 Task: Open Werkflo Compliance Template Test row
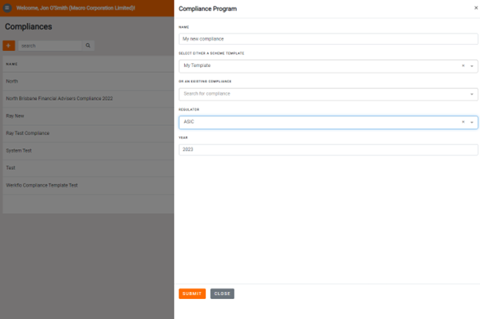pos(89,185)
